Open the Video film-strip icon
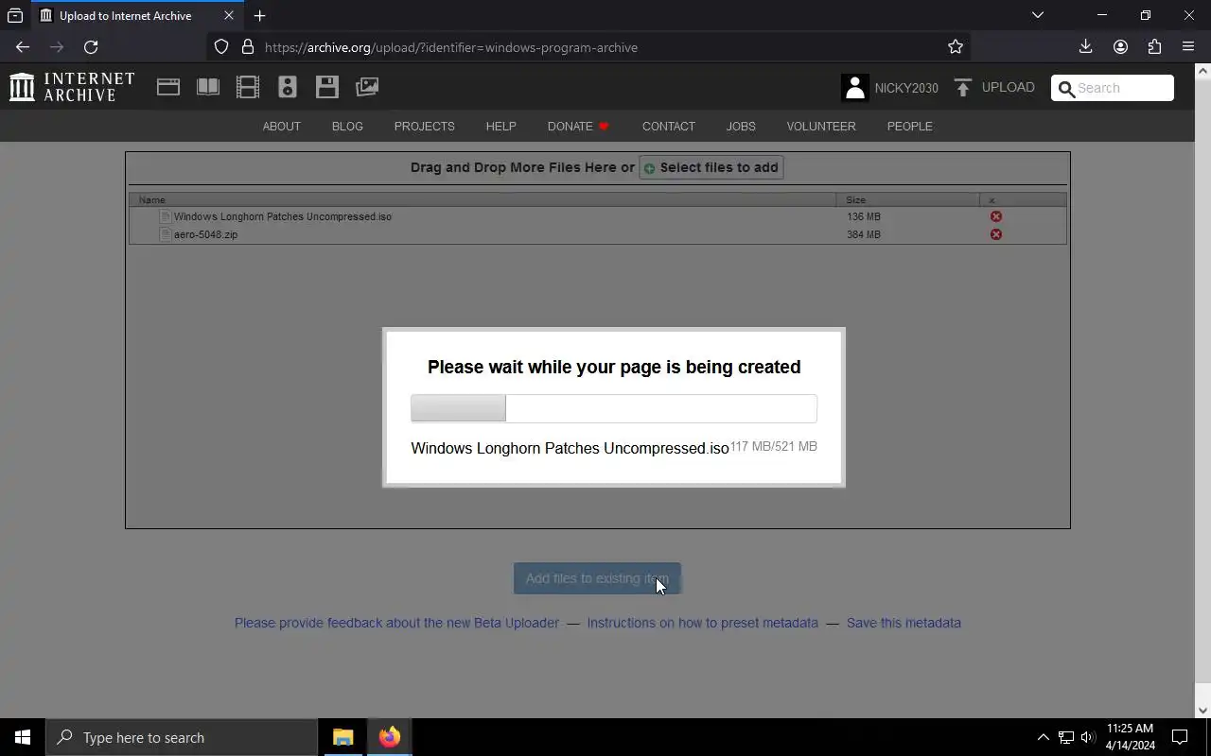This screenshot has width=1211, height=756. tap(248, 87)
